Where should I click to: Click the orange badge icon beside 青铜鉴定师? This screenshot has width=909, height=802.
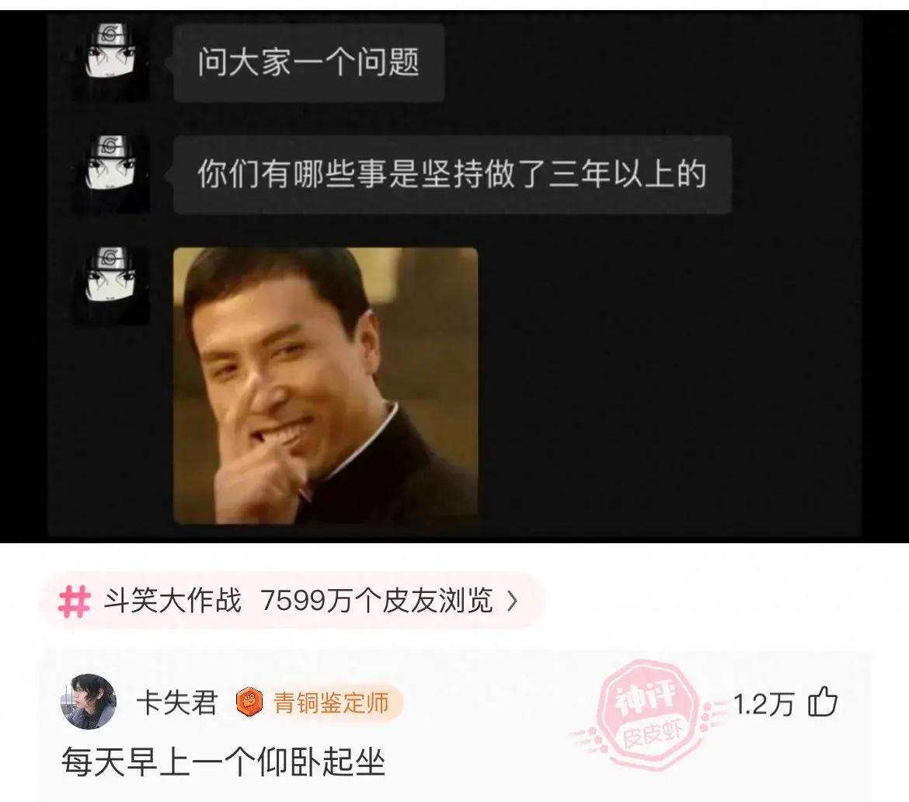[x=249, y=703]
